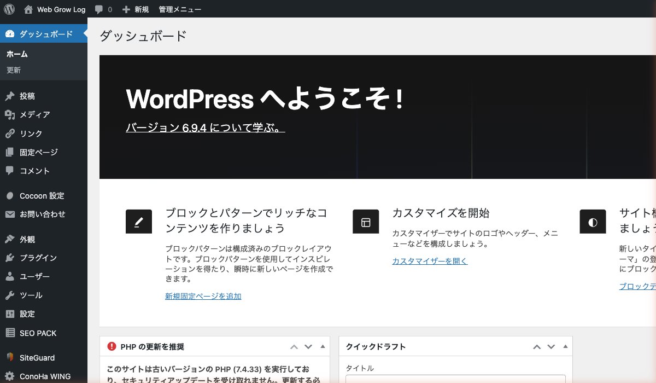Collapse the クイックドラフト panel

pos(565,346)
